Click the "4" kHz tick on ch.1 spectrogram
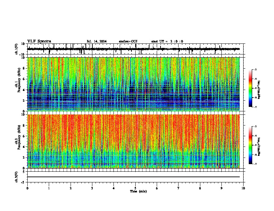Viewport: 274px width, 211px height. click(x=24, y=90)
